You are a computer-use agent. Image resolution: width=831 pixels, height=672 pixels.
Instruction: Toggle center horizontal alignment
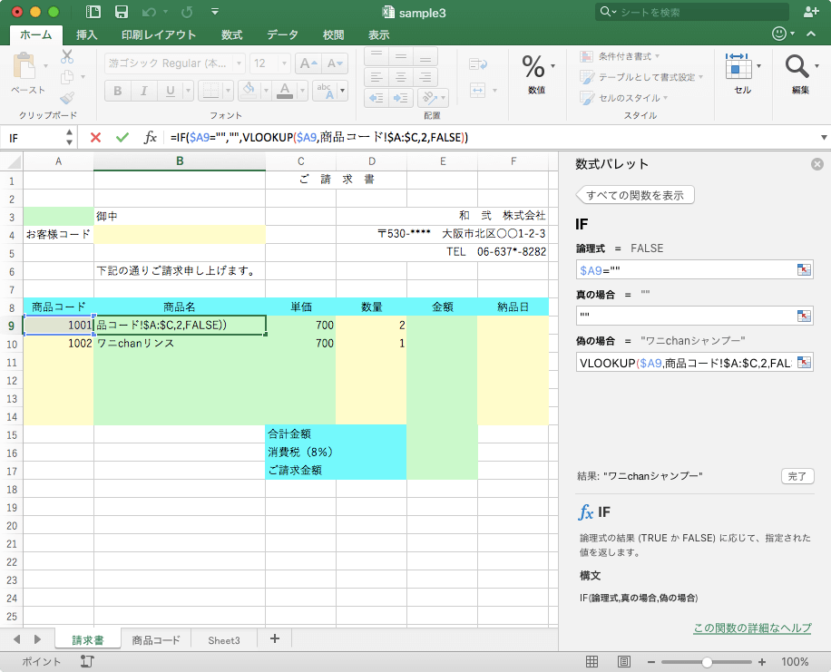[x=401, y=77]
